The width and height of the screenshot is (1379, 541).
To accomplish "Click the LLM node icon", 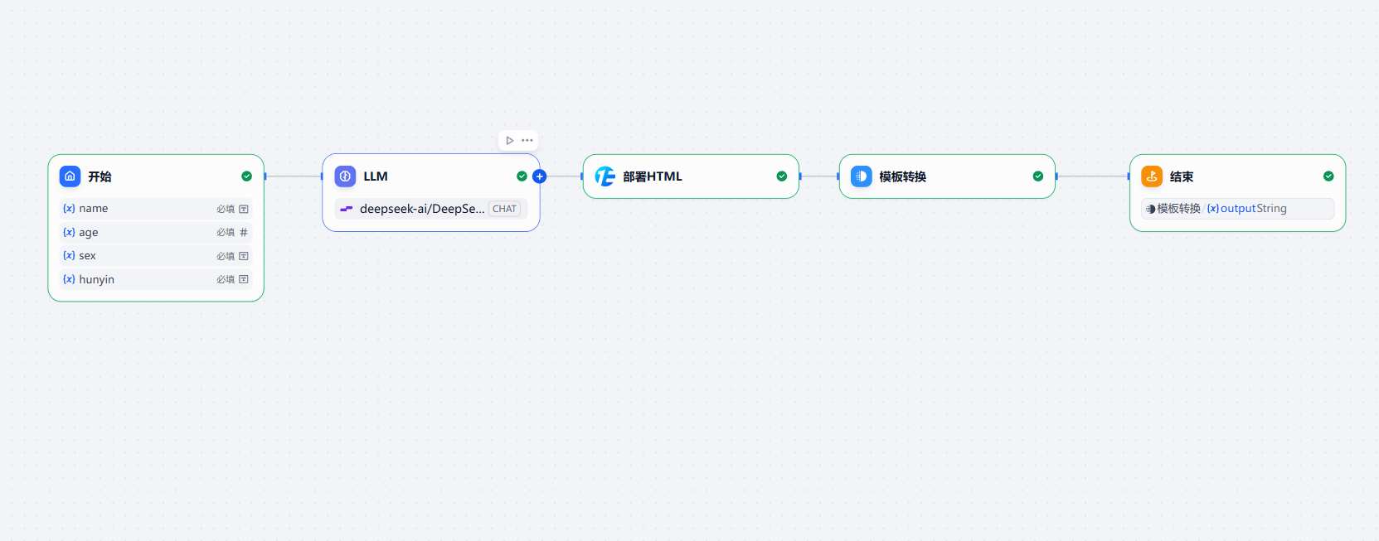I will (x=345, y=176).
